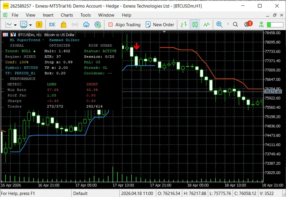This screenshot has height=197, width=286.
Task: Switch to line chart view
Action: click(207, 24)
